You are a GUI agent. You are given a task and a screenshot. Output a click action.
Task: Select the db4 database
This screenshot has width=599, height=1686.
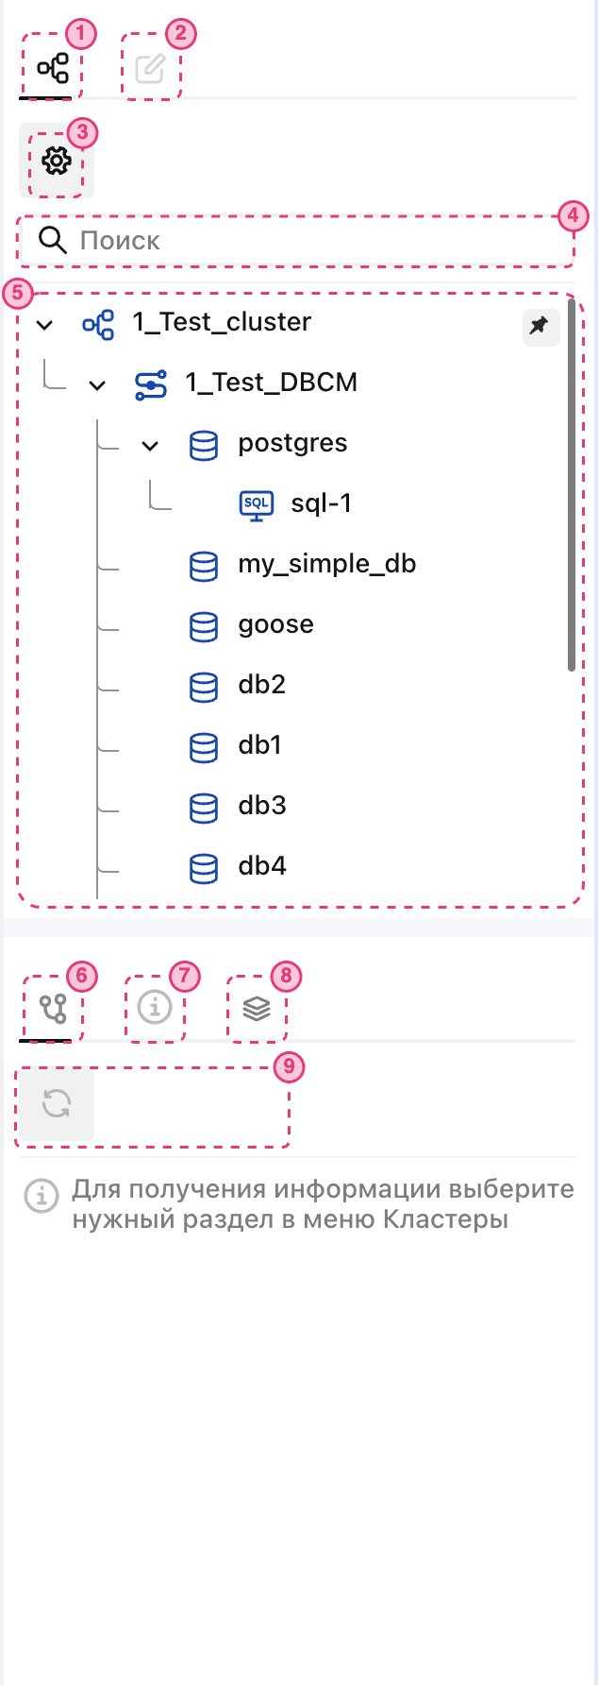[261, 866]
